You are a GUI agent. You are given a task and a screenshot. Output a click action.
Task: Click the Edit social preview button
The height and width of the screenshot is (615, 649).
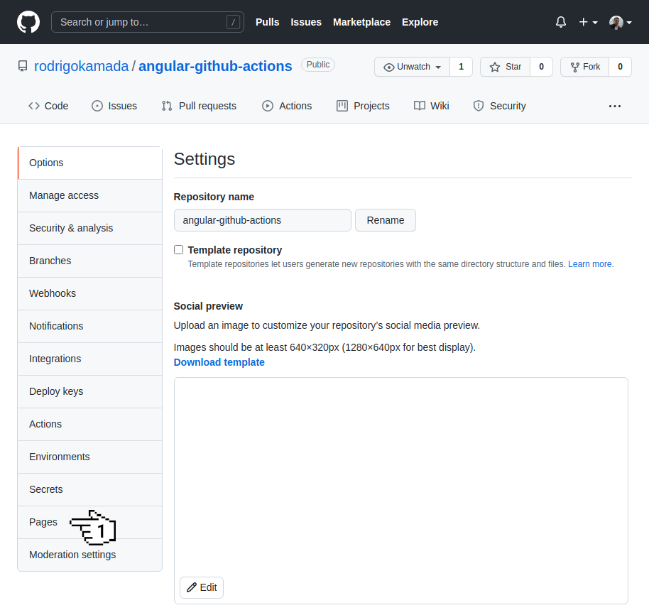click(x=202, y=587)
